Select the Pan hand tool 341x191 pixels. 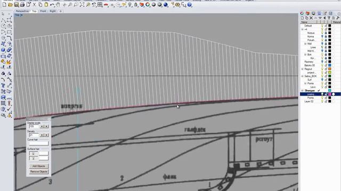(58, 5)
